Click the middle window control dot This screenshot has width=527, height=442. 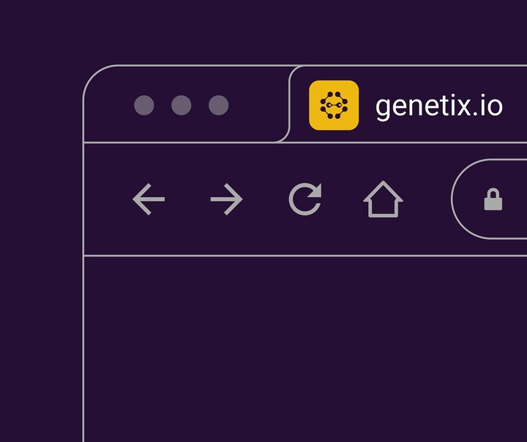pos(182,105)
